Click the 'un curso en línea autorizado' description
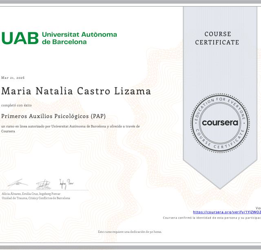This screenshot has height=250, width=261. click(71, 129)
